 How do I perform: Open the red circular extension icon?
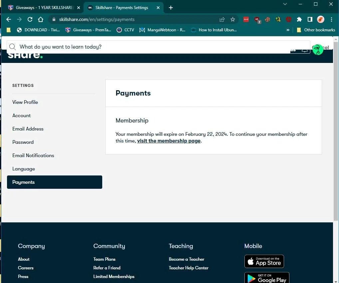point(288,19)
